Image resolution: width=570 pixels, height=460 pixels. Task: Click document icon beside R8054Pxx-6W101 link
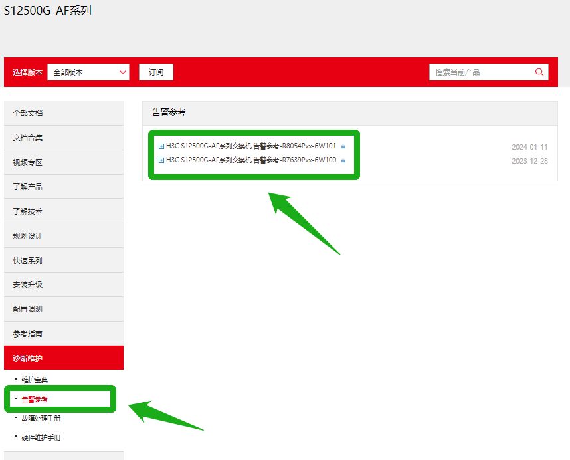pos(161,146)
